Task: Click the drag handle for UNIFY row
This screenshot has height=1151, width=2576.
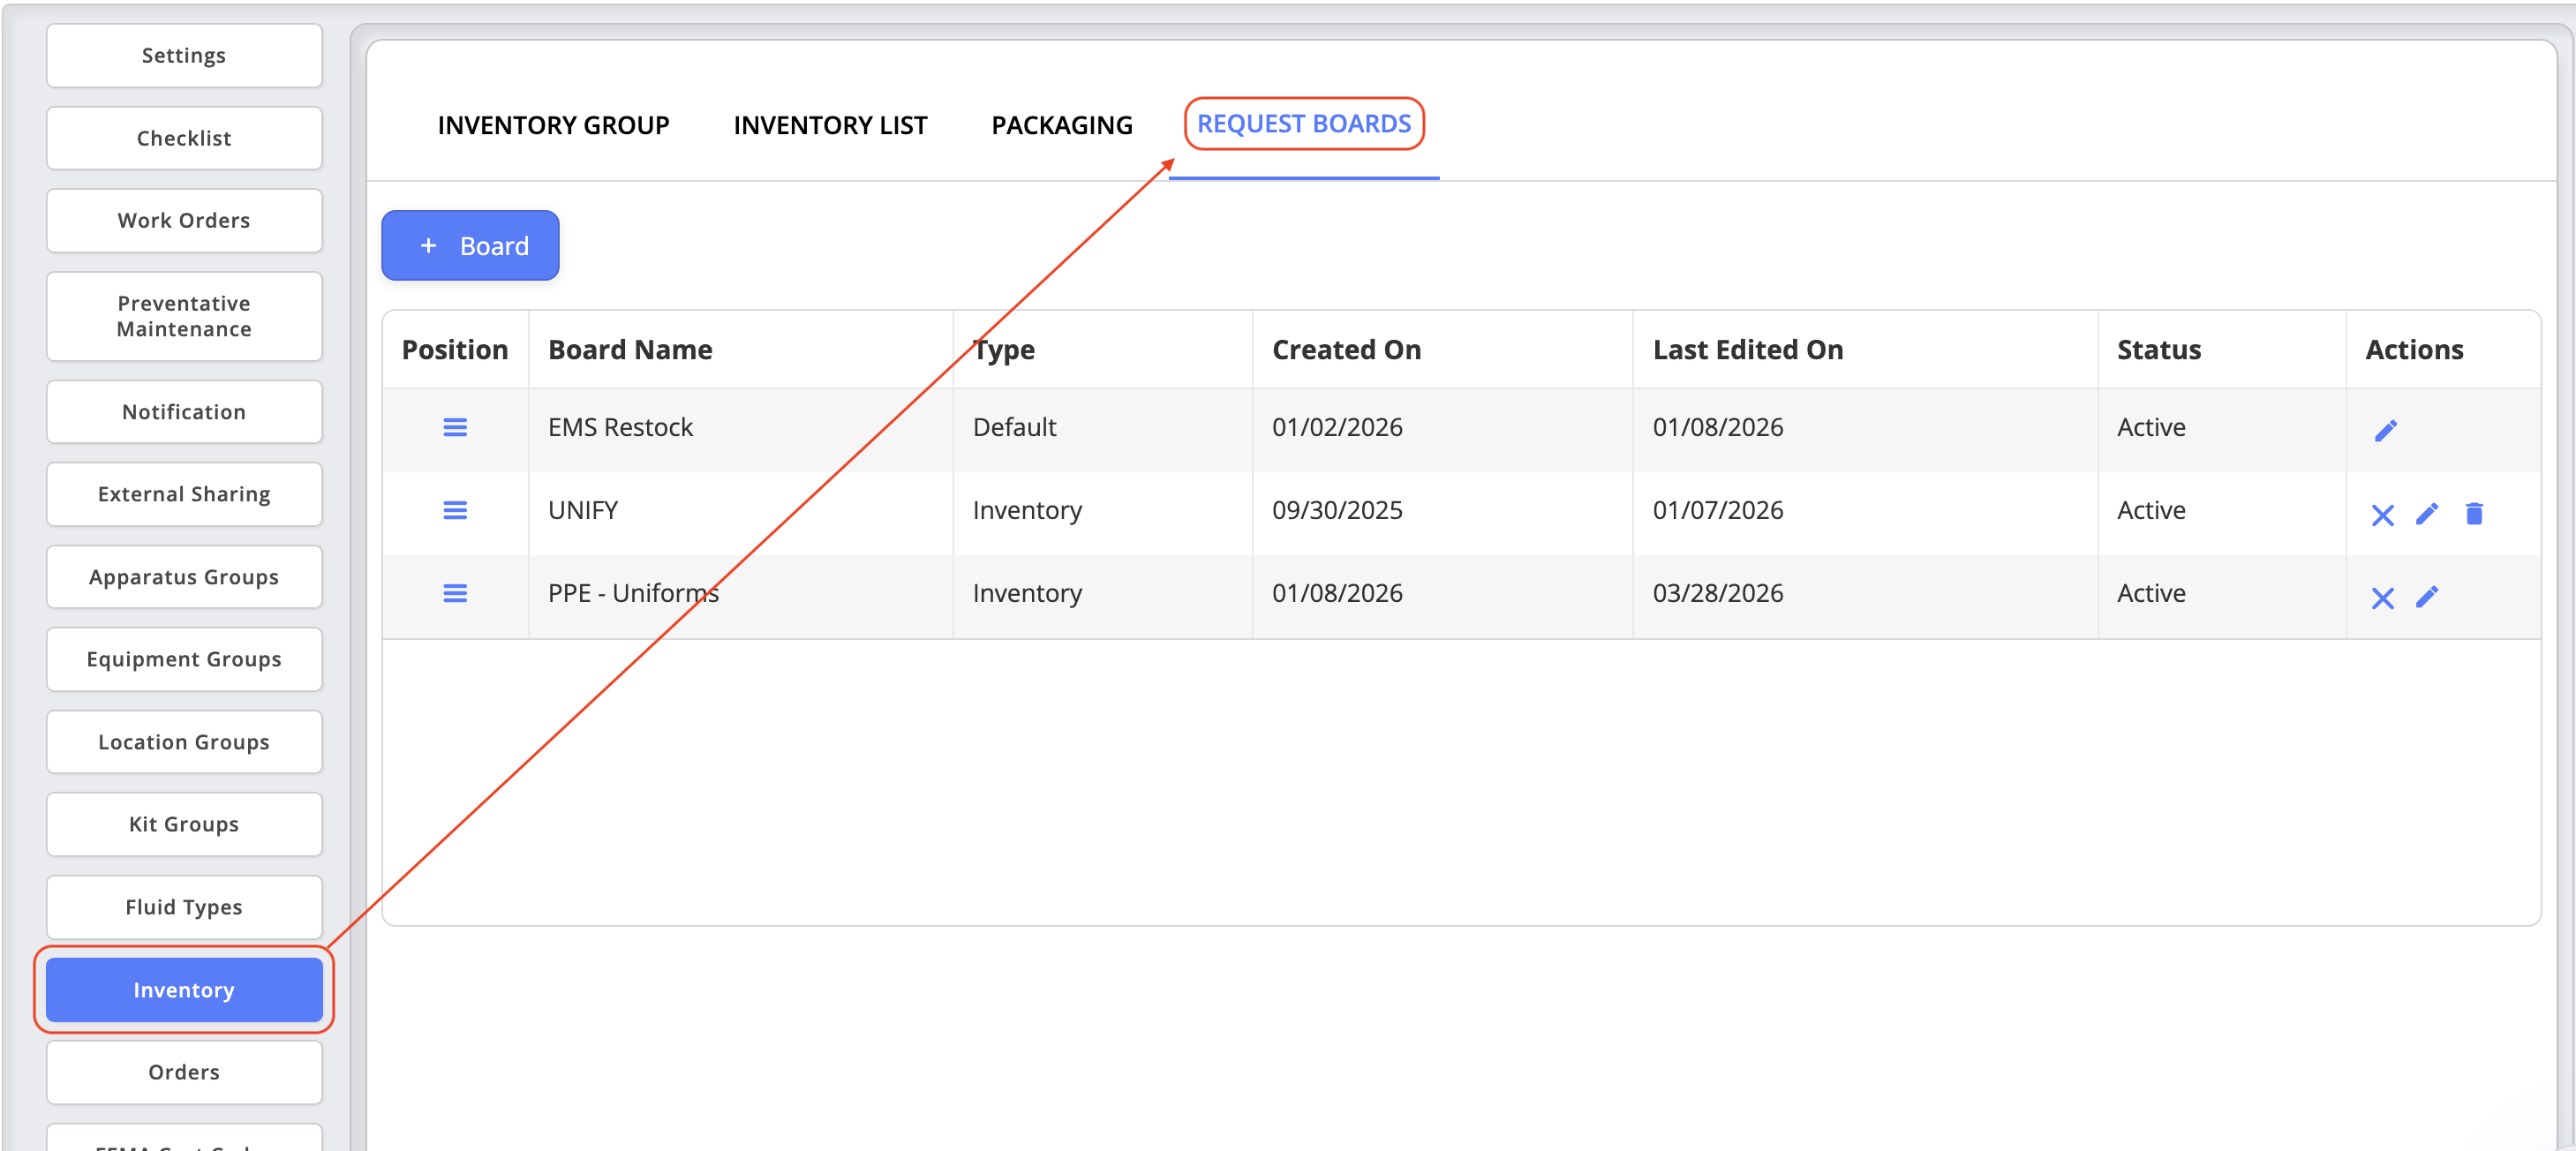Action: 455,511
